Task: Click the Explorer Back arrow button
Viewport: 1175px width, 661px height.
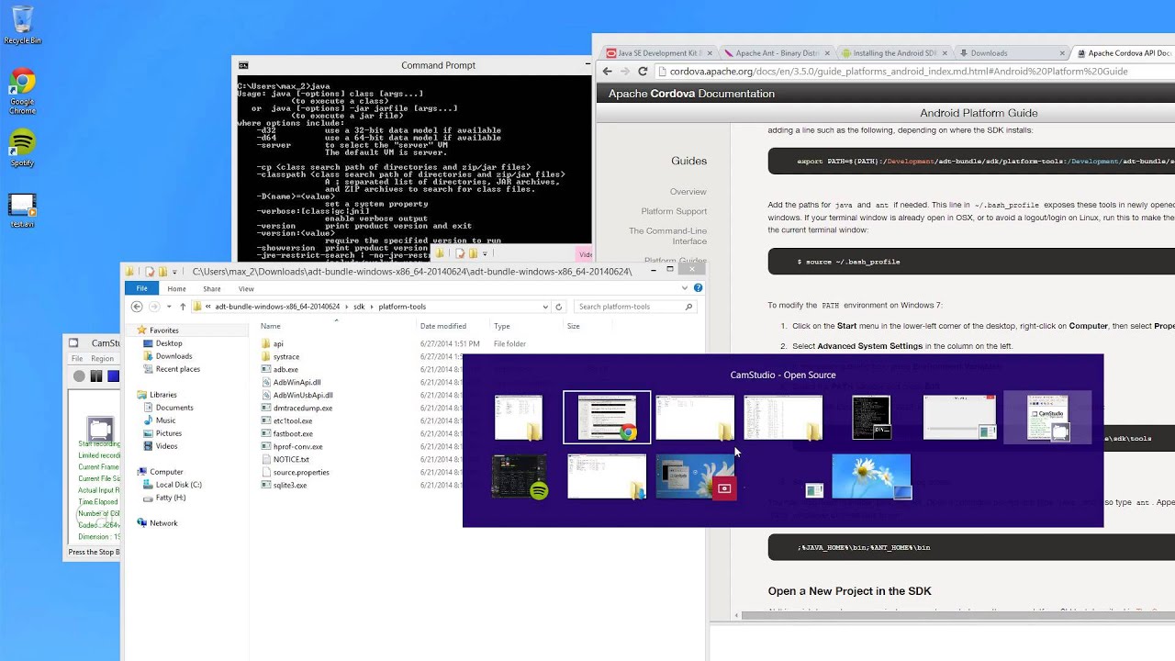Action: point(138,307)
